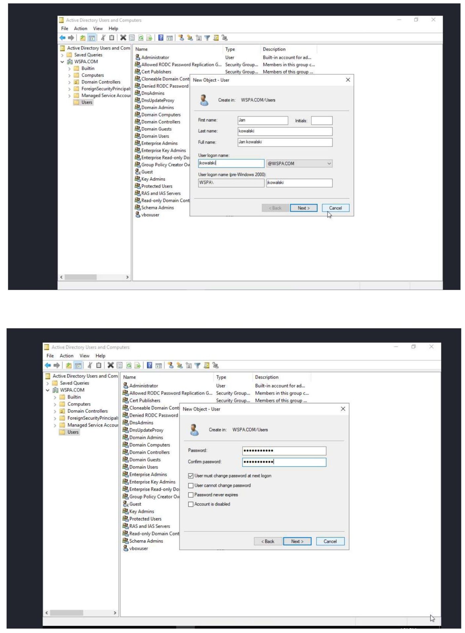Open File menu in the password-dialog window
This screenshot has height=633, width=465.
point(50,356)
